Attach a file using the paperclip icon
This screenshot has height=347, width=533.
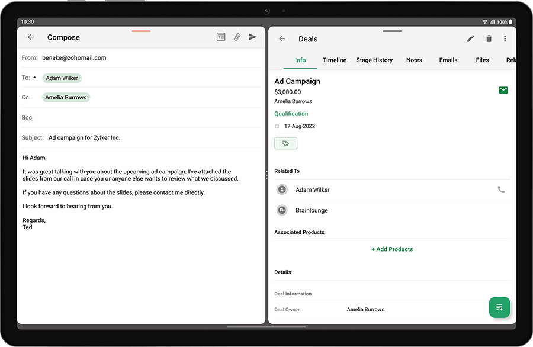pyautogui.click(x=236, y=37)
